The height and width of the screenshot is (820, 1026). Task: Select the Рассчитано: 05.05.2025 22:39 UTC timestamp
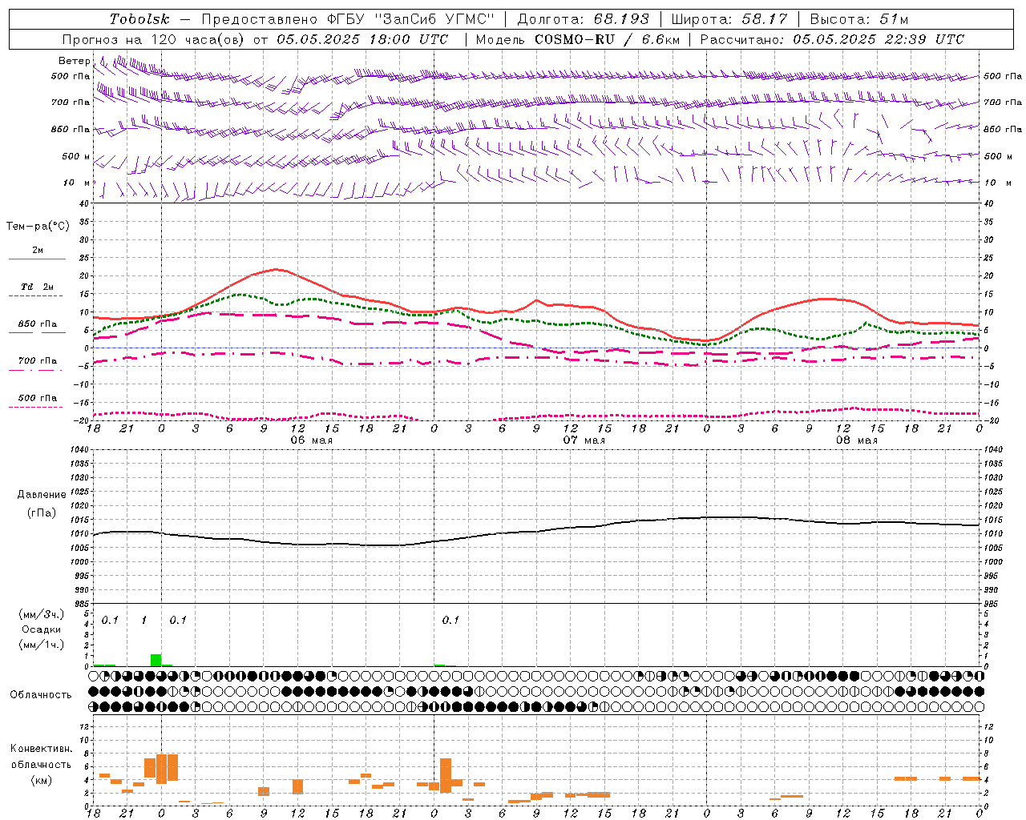point(832,39)
